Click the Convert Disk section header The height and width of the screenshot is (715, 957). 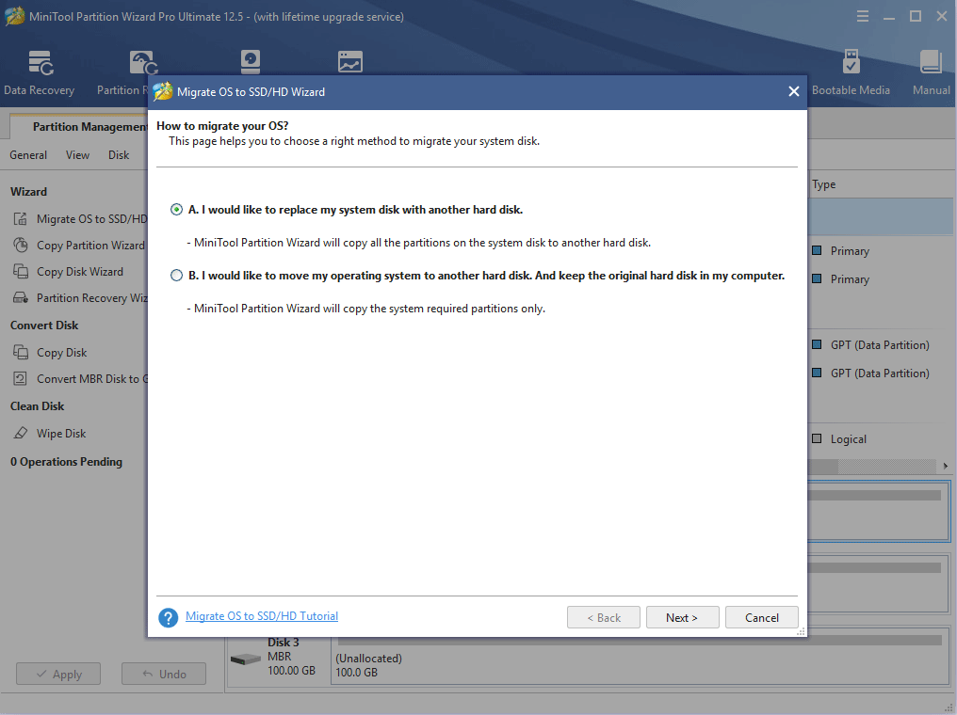[x=44, y=325]
